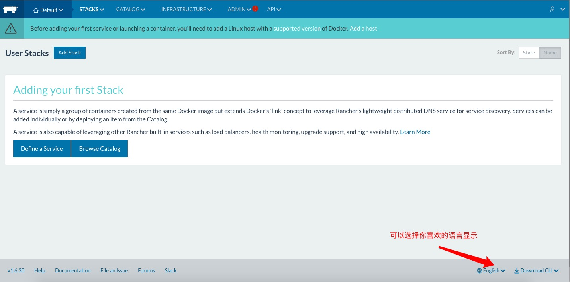The height and width of the screenshot is (282, 570).
Task: Open the STACKS menu
Action: [92, 9]
